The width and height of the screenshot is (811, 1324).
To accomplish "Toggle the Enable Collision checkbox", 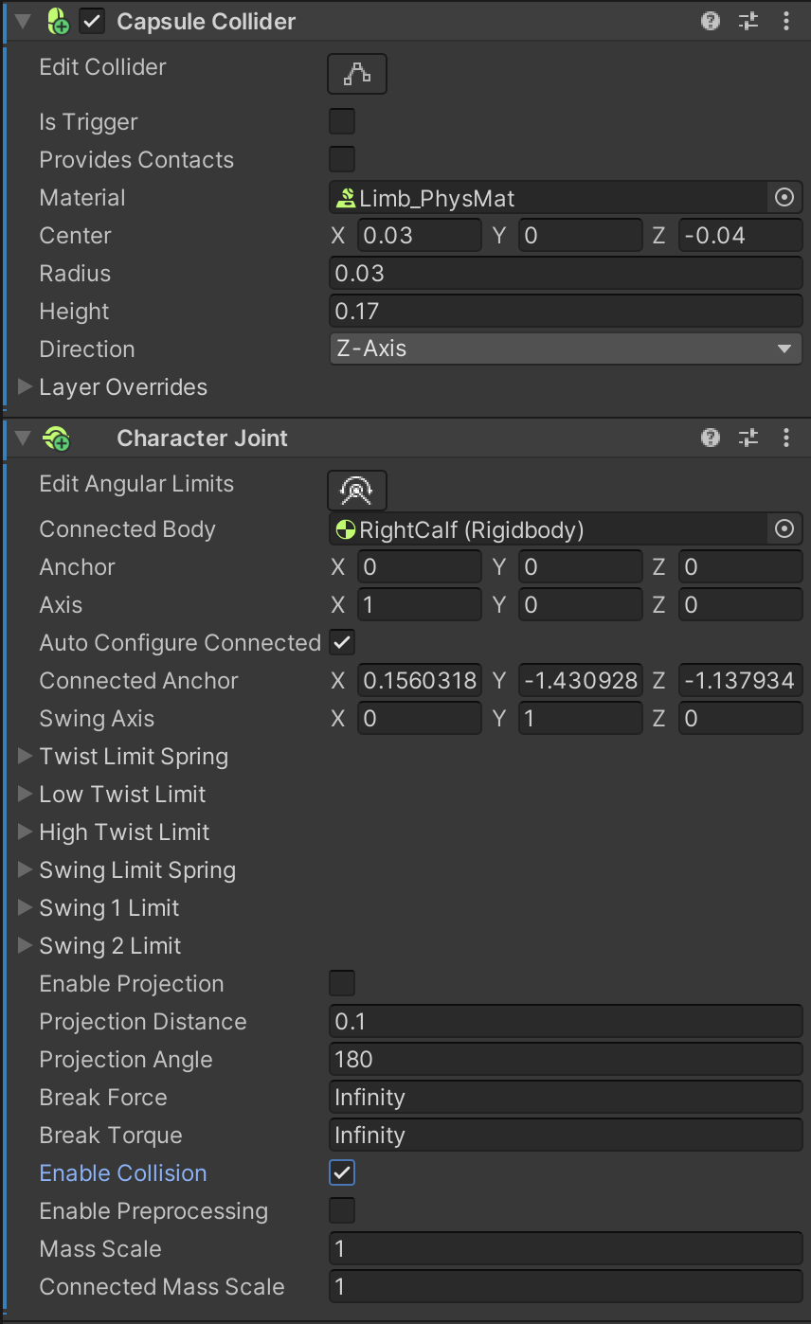I will [342, 1173].
